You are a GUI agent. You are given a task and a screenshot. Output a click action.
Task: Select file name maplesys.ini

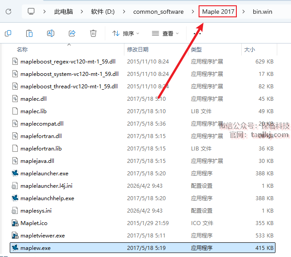click(x=36, y=211)
